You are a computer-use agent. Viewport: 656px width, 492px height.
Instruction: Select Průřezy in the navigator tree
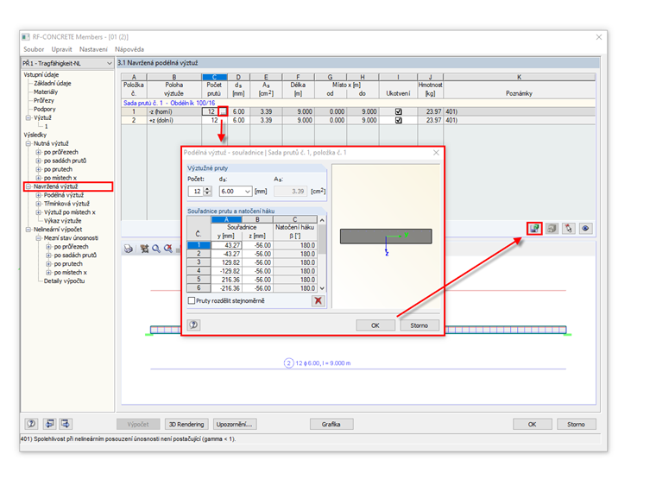44,100
